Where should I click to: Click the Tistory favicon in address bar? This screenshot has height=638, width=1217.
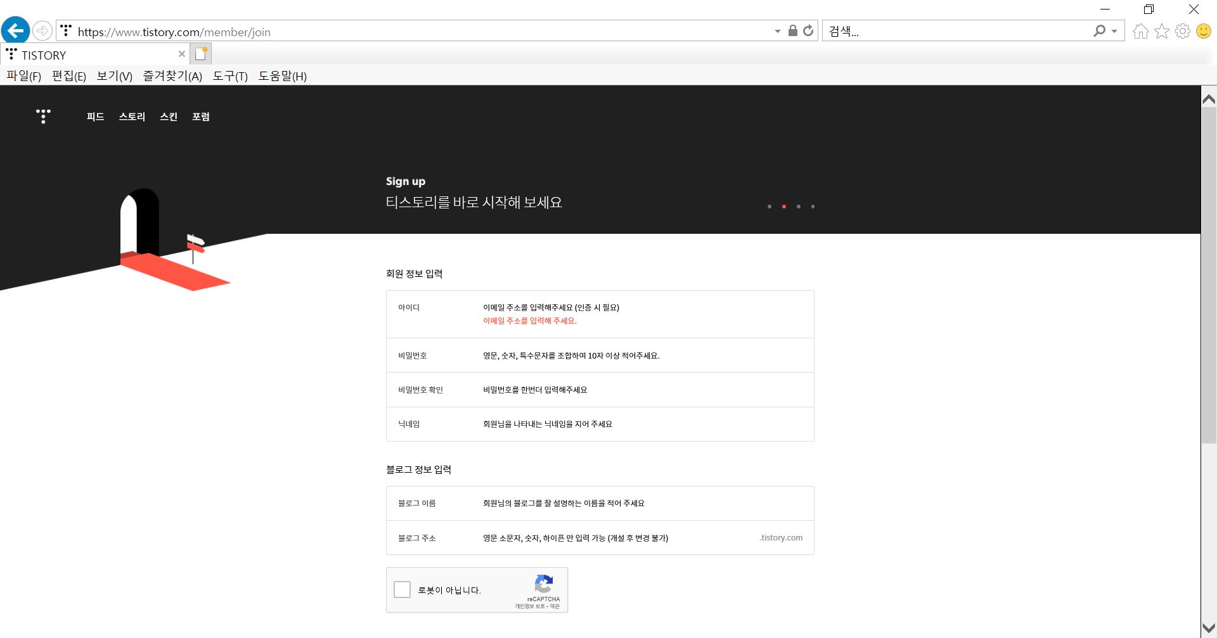(x=66, y=30)
